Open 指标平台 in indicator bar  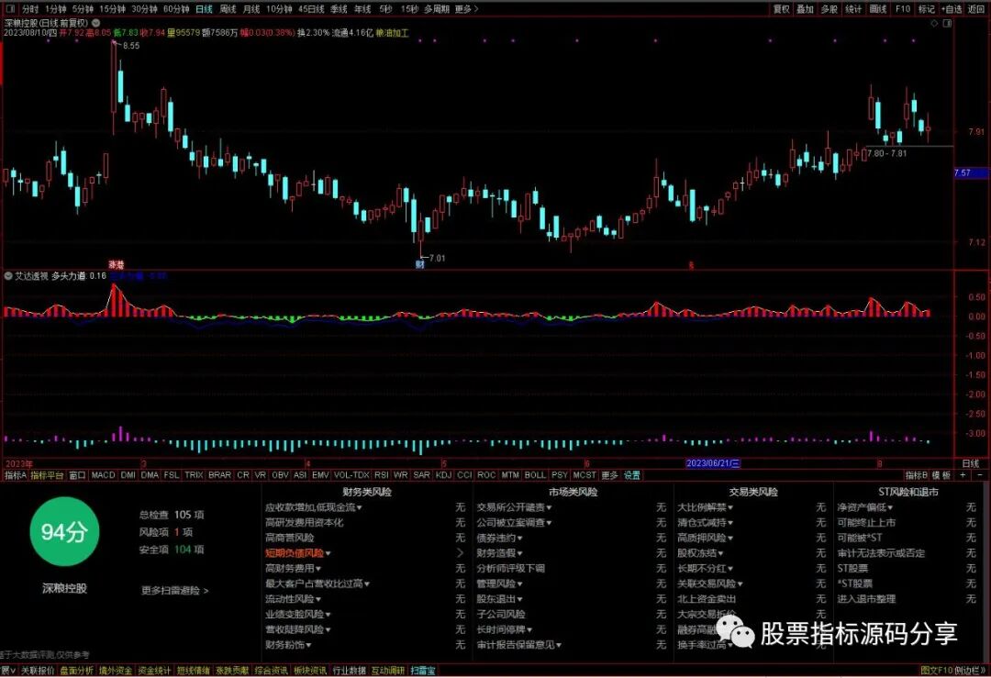pyautogui.click(x=48, y=475)
